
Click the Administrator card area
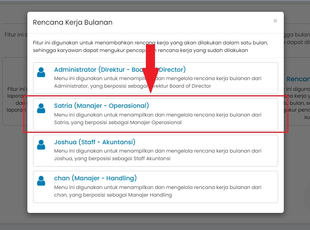coord(156,78)
